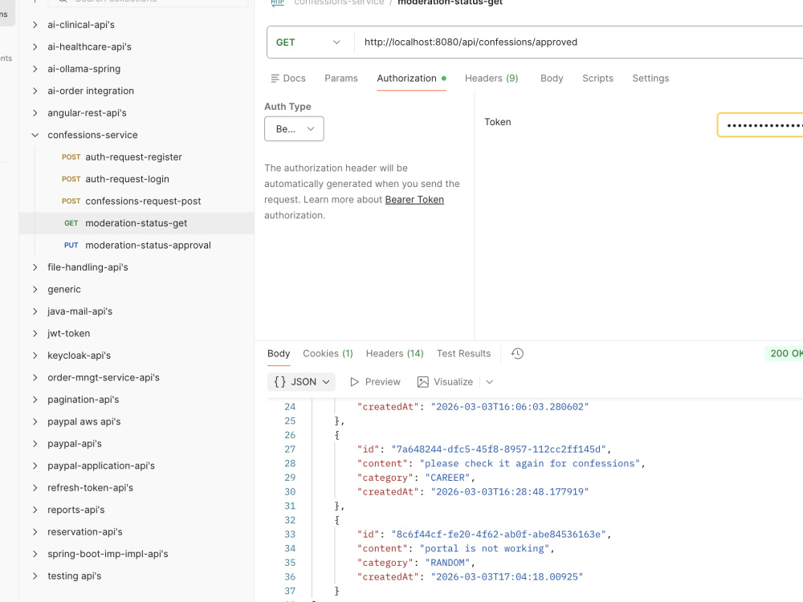This screenshot has height=602, width=803.
Task: Expand the generic collection
Action: click(35, 289)
